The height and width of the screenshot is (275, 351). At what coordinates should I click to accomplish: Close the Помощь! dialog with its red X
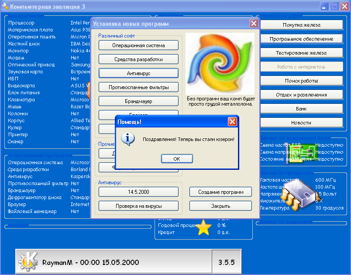(232, 122)
